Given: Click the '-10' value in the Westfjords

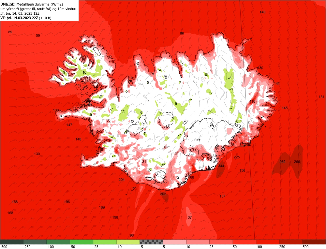Looking at the screenshot, I should pyautogui.click(x=83, y=73).
